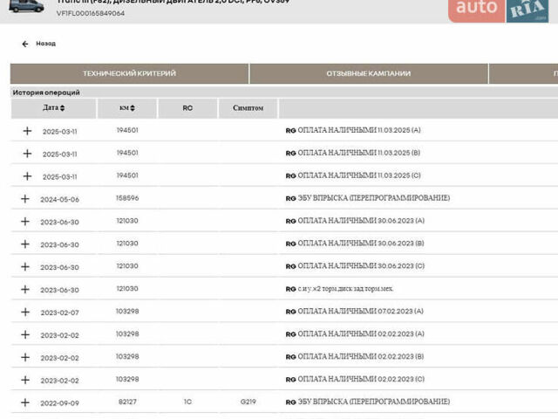Expand row ОПЛАТА НАЛИЧНЫМИ 30.06.2023 (A)
The height and width of the screenshot is (419, 558).
pyautogui.click(x=25, y=222)
